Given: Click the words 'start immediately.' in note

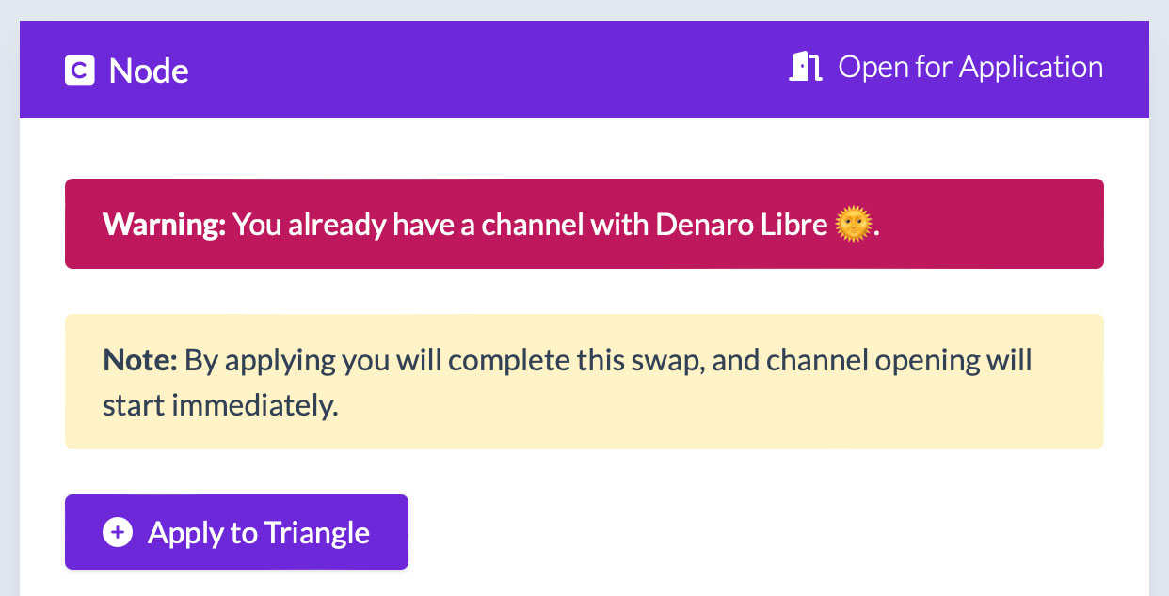Looking at the screenshot, I should pyautogui.click(x=220, y=406).
